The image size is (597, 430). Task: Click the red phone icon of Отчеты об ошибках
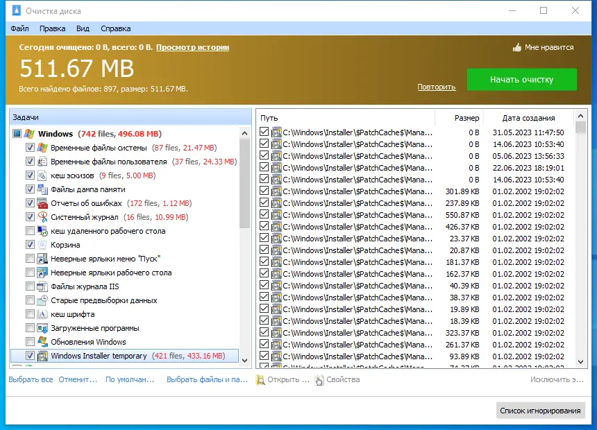[x=42, y=203]
